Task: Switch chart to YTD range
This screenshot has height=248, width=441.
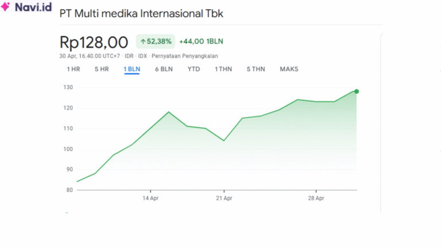Action: [194, 69]
